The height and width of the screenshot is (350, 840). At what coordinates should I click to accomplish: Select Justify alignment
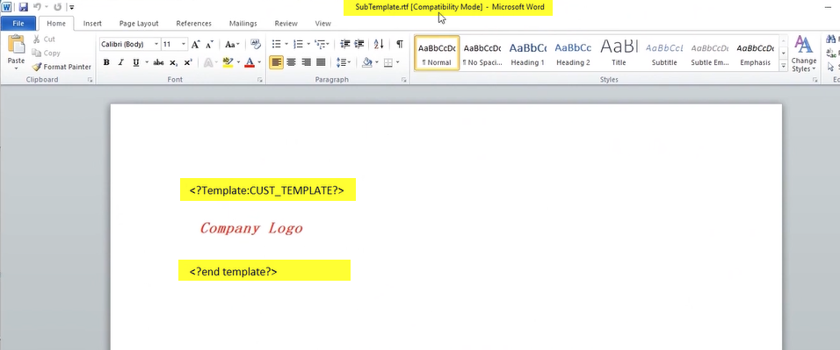321,62
